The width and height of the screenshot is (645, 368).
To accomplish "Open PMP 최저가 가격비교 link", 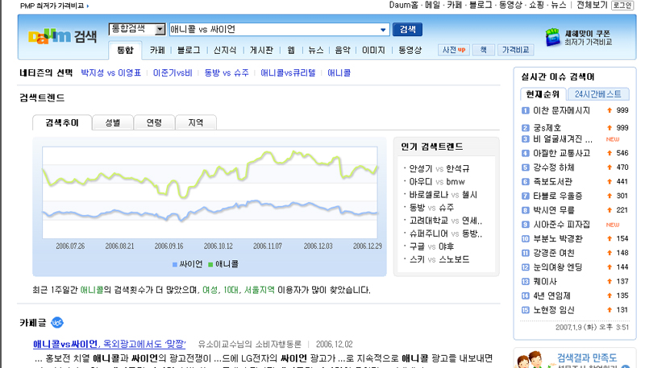I will click(x=54, y=6).
